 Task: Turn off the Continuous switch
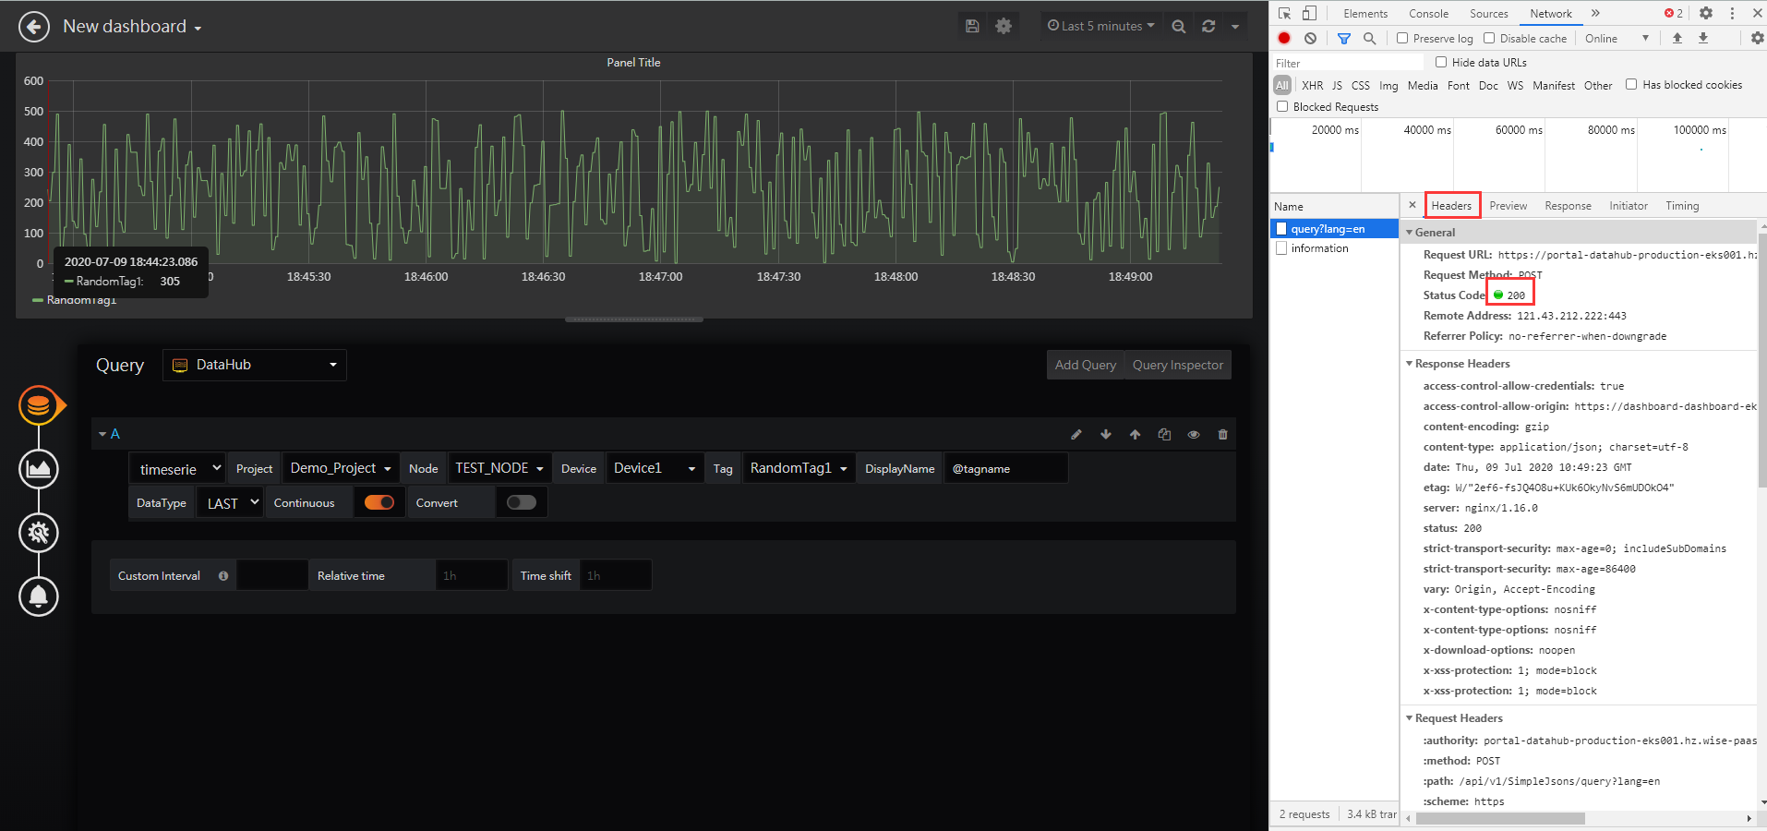coord(379,502)
